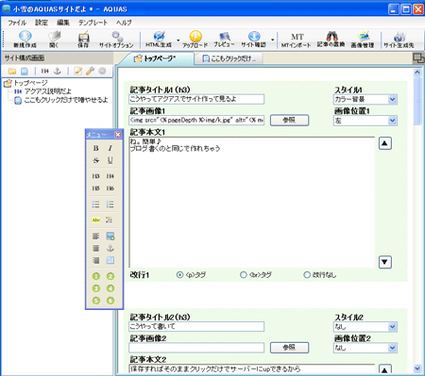425x376 pixels.
Task: Close the floating メニュー palette
Action: click(x=118, y=135)
